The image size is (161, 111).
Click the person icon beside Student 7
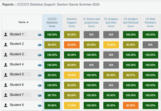[6, 95]
